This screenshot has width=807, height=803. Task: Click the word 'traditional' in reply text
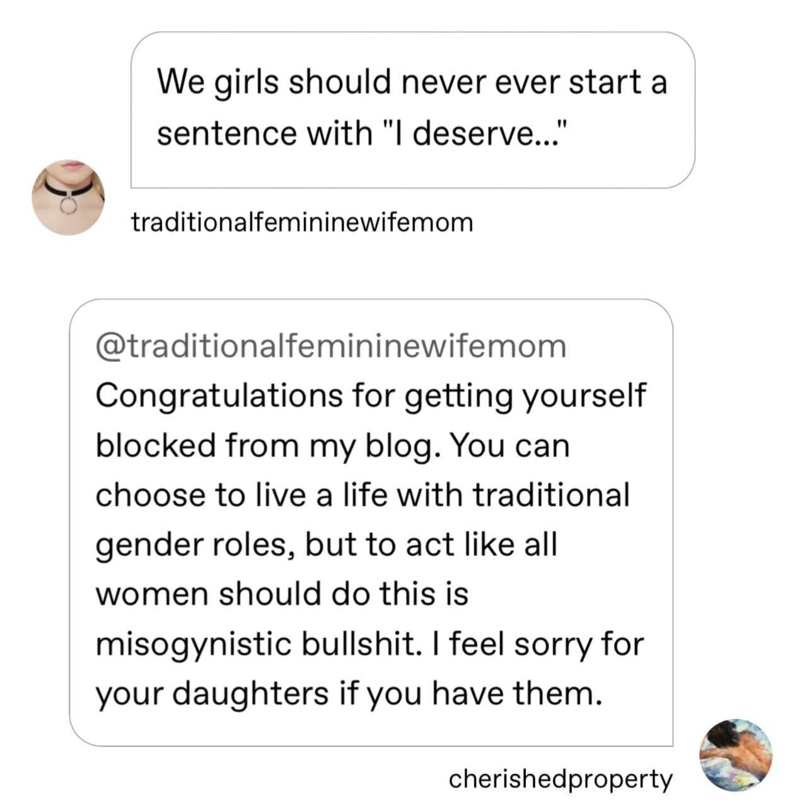551,494
